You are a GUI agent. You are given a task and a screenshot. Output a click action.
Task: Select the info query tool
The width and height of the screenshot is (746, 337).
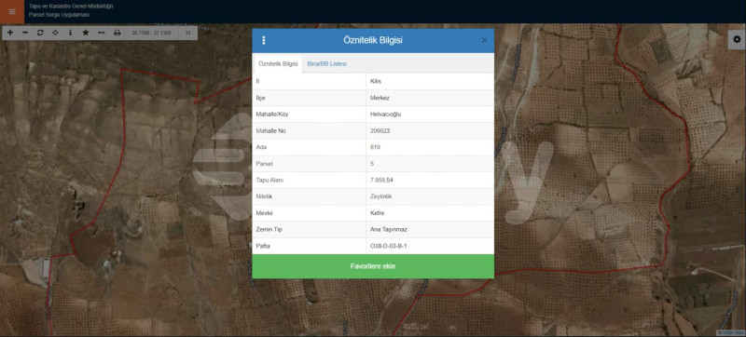pos(70,33)
